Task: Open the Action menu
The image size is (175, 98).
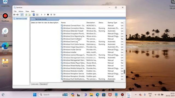Action: (21, 11)
